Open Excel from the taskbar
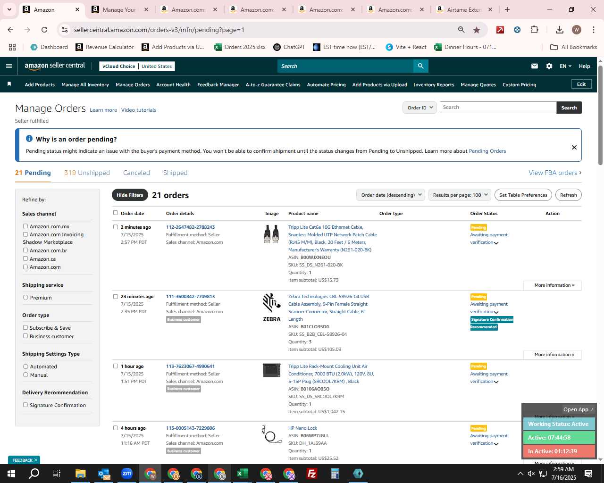Viewport: 604px width, 483px height. pyautogui.click(x=243, y=474)
